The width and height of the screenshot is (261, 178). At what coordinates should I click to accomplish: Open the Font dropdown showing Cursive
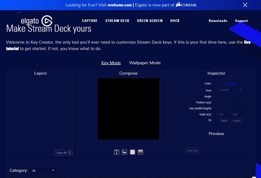pyautogui.click(x=230, y=90)
